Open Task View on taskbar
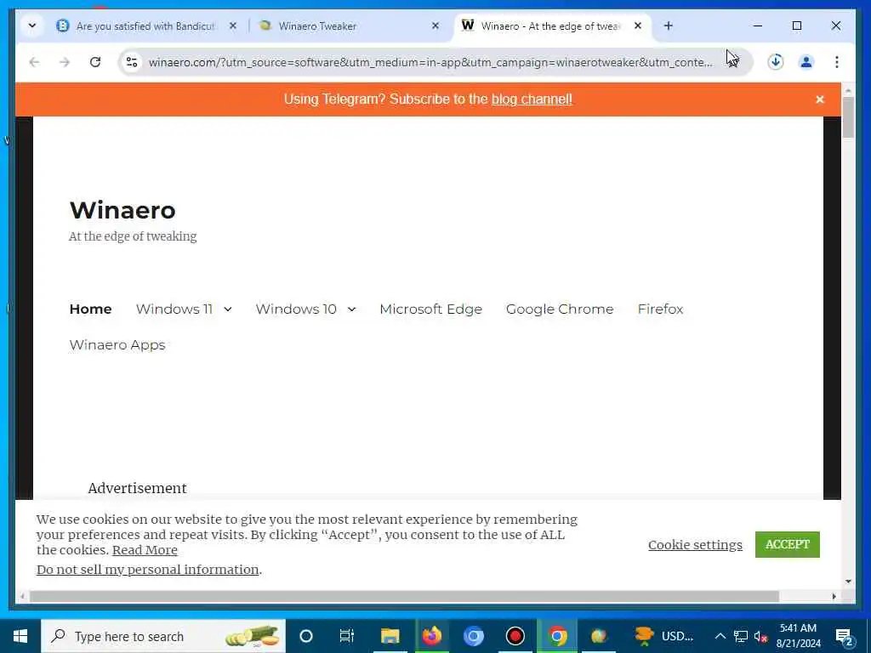Screen dimensions: 871x653 347,636
